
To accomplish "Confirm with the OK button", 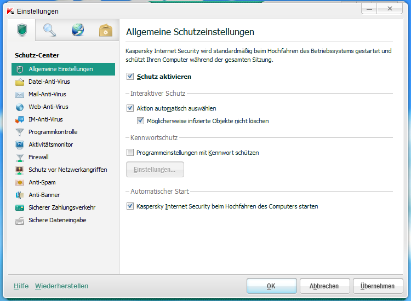I will pos(272,286).
